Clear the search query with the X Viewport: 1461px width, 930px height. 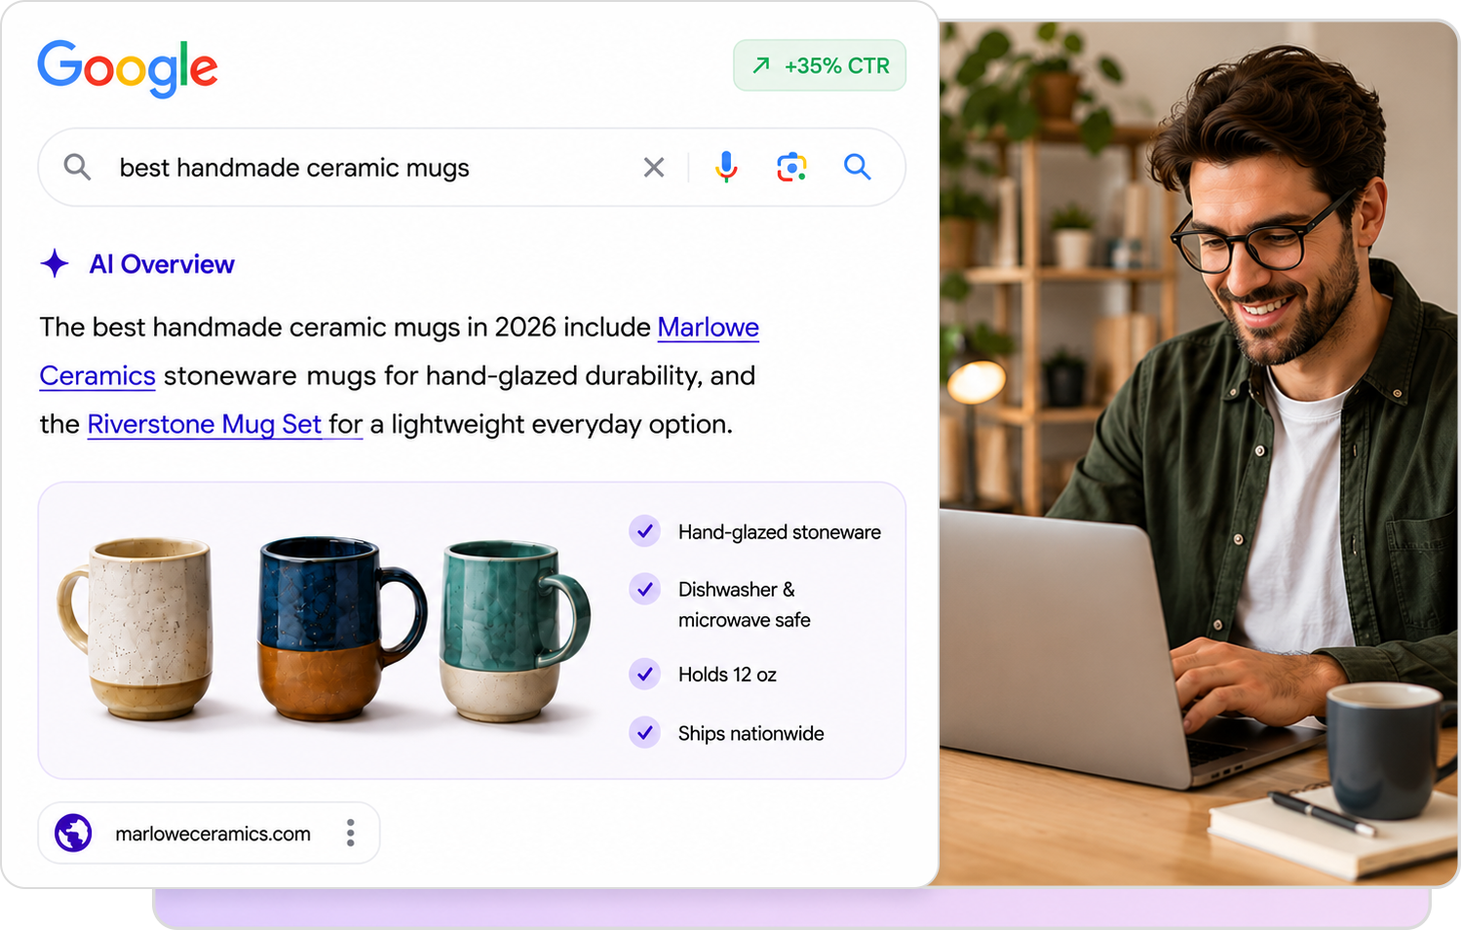[x=654, y=168]
